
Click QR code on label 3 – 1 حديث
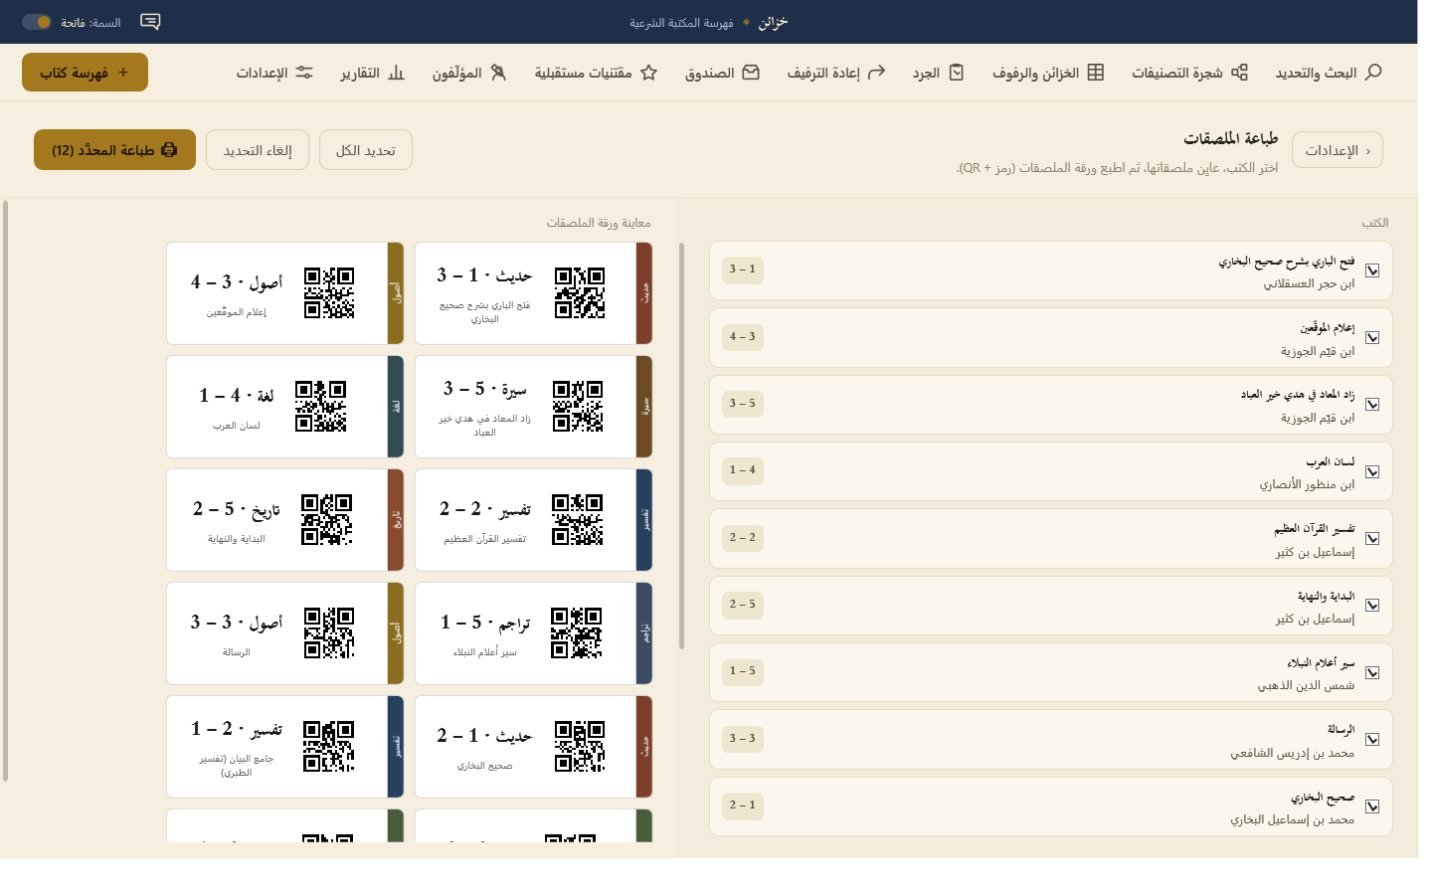coord(580,292)
